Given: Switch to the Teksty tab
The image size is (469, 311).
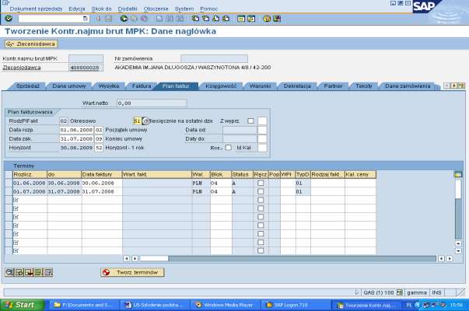Looking at the screenshot, I should click(364, 86).
